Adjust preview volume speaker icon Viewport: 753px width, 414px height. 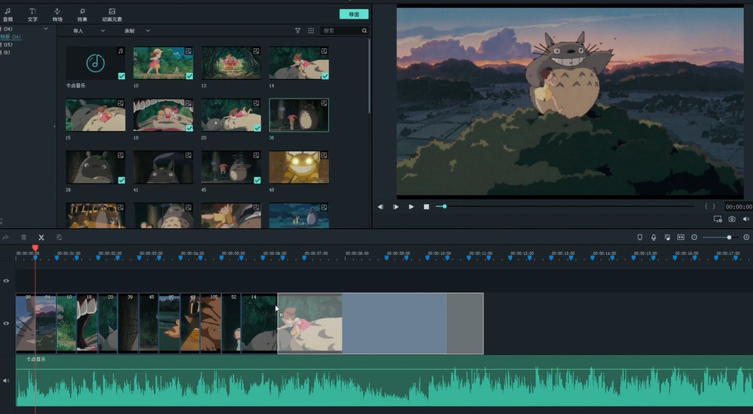pyautogui.click(x=745, y=219)
